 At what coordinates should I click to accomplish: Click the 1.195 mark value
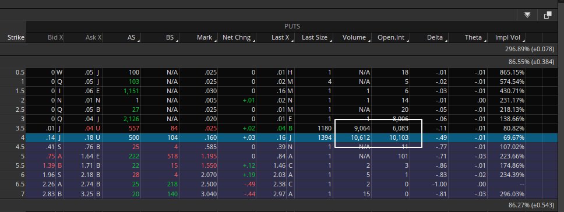coord(209,156)
